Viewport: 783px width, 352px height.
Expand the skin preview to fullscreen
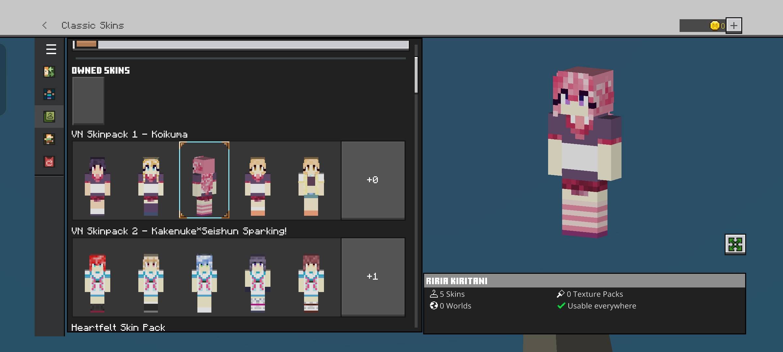coord(735,244)
